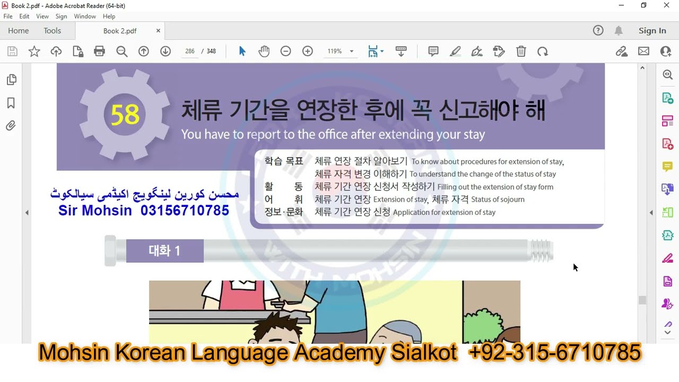Screen dimensions: 679x382
Task: Open the Edit PDF tool in right pane
Action: coord(667,121)
